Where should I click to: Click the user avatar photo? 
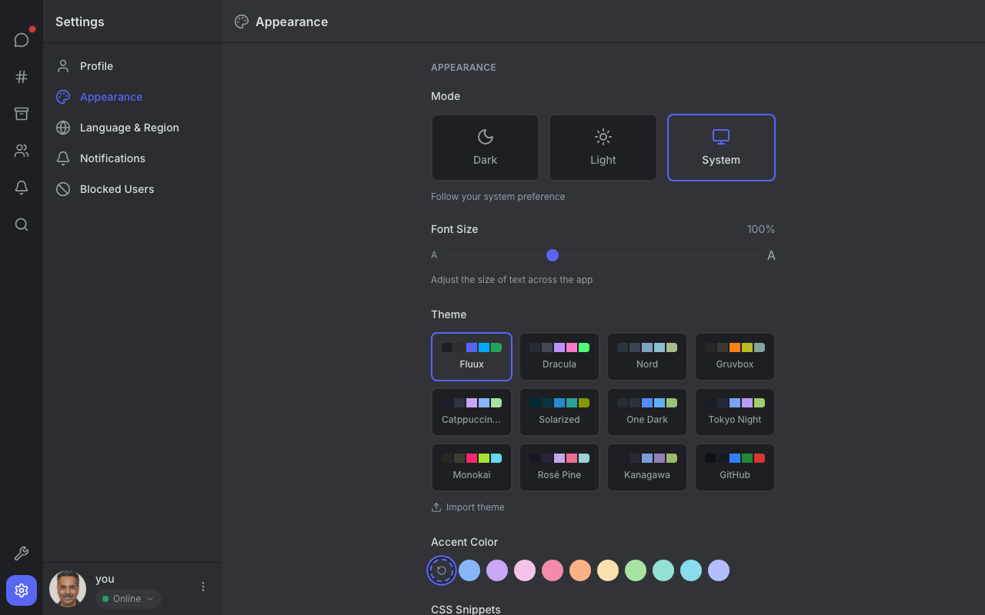point(68,589)
